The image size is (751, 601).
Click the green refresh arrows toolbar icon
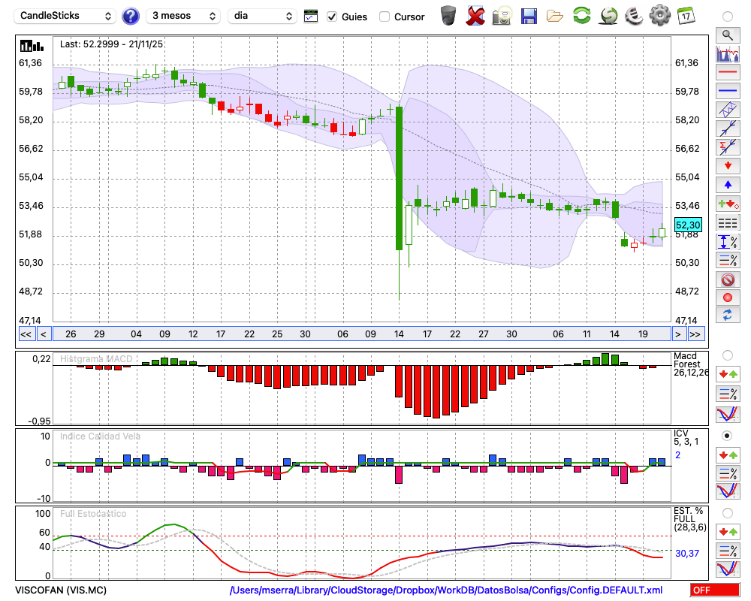[581, 15]
